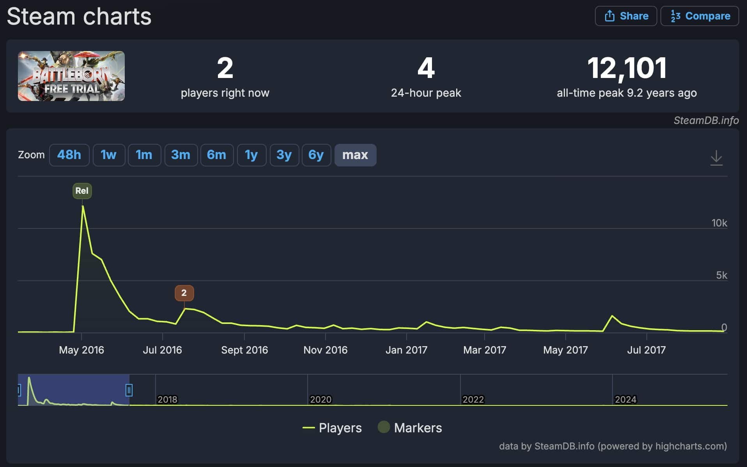Image resolution: width=747 pixels, height=467 pixels.
Task: Click the Share button
Action: point(626,16)
